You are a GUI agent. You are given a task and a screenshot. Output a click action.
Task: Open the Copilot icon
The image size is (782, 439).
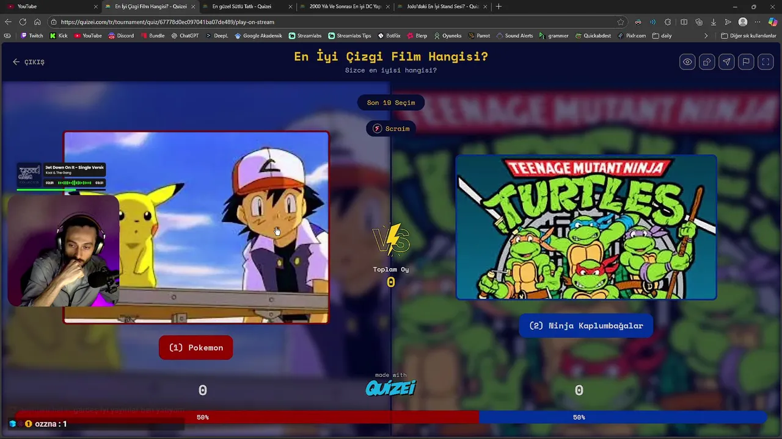[773, 22]
